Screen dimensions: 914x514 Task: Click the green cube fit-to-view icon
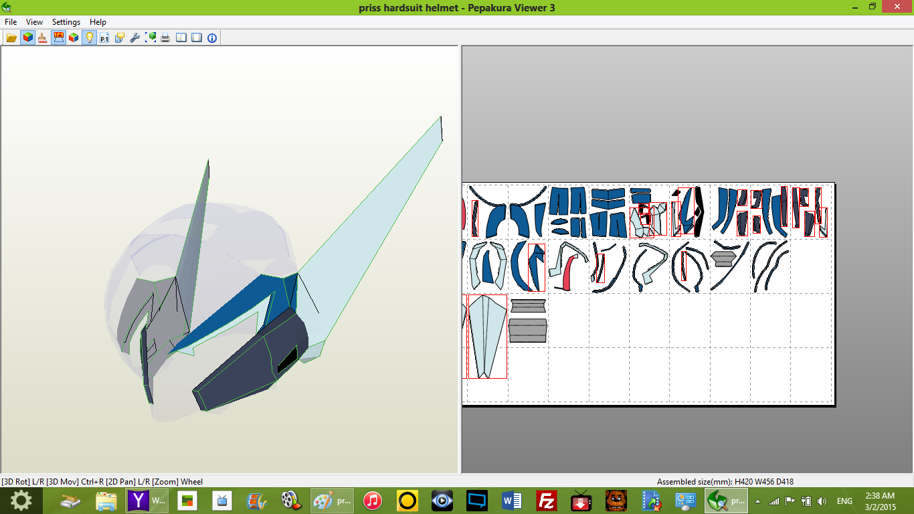point(151,37)
